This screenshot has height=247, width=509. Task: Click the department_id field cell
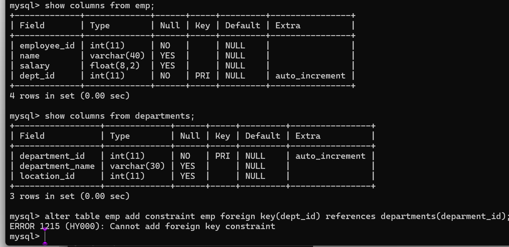(x=52, y=156)
